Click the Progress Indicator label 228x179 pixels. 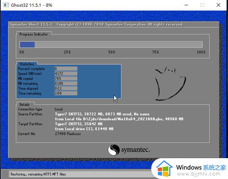pyautogui.click(x=33, y=35)
